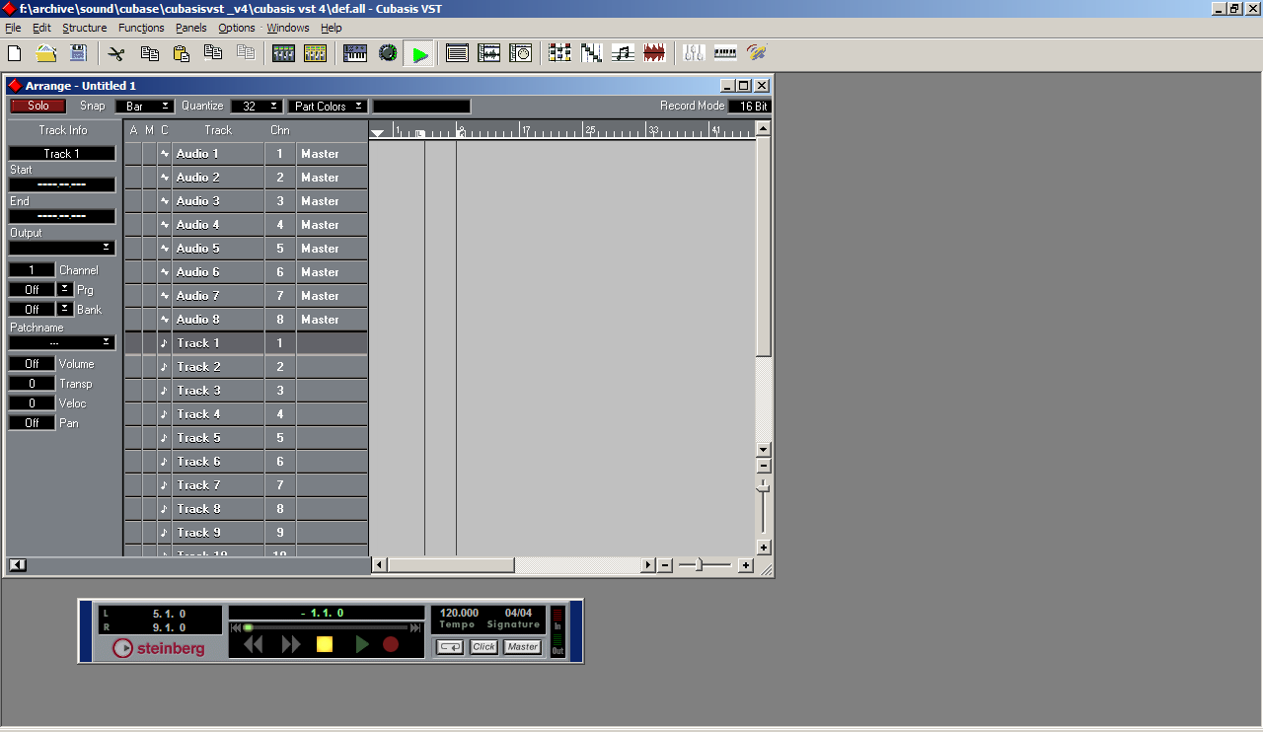Open the red waveform audio editor icon

pyautogui.click(x=654, y=53)
